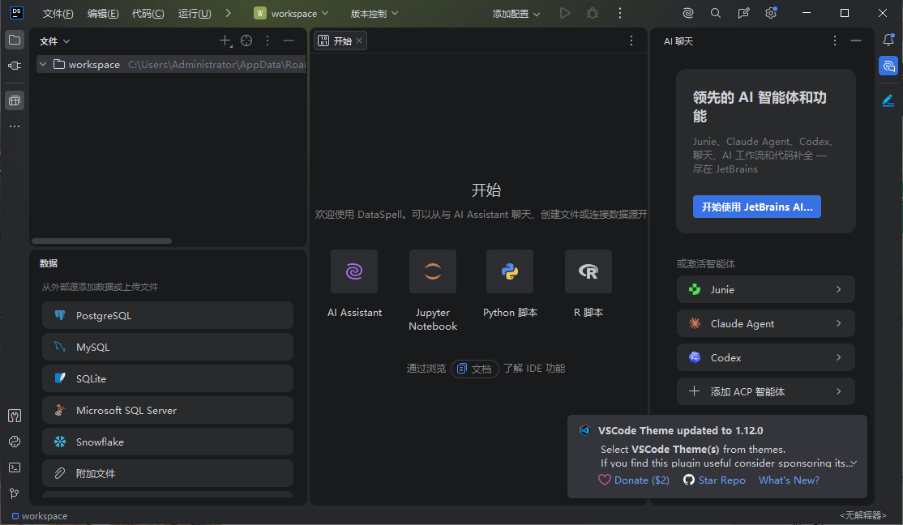
Task: Click the What's New? link
Action: point(789,480)
